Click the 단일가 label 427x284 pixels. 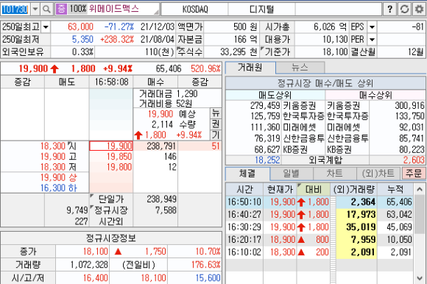point(111,199)
